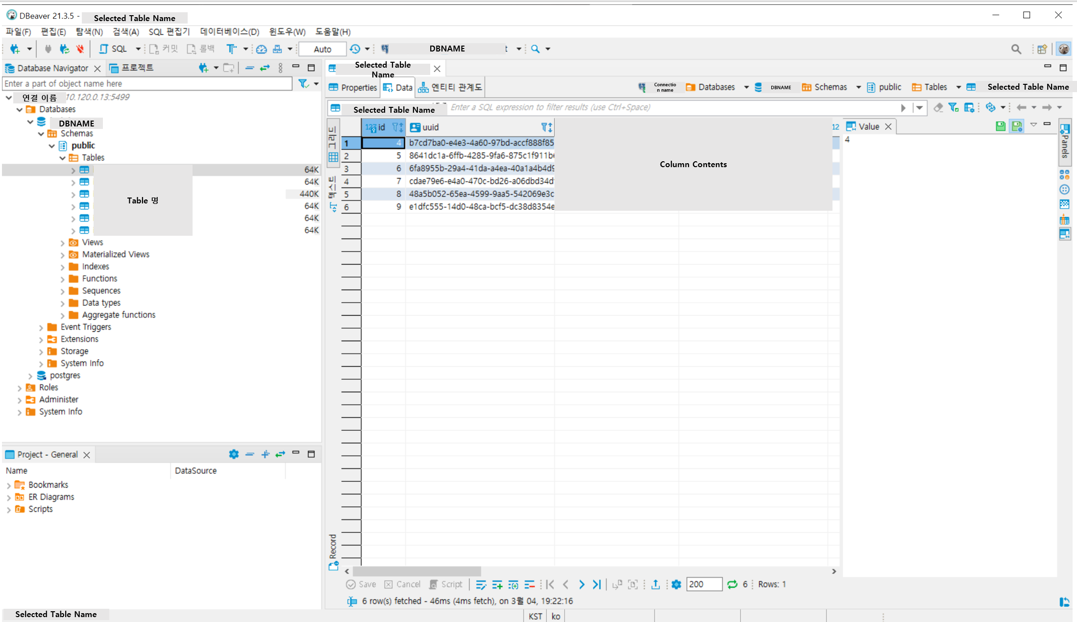Open the Auto transaction mode dropdown
This screenshot has width=1077, height=622.
pyautogui.click(x=322, y=49)
